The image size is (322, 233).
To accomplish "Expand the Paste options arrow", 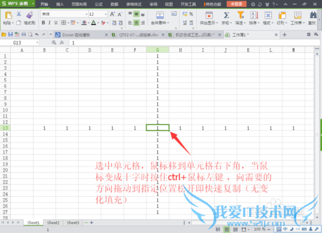I will pos(12,23).
